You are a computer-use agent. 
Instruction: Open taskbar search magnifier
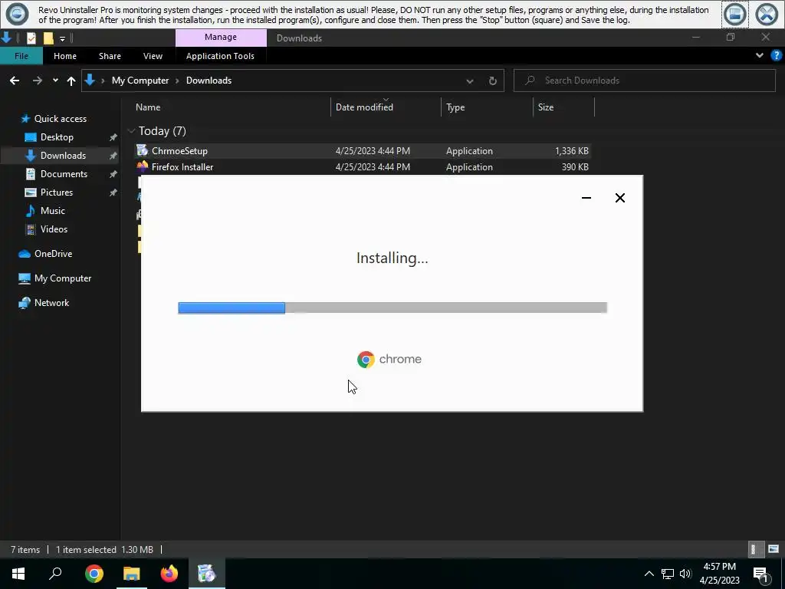pos(55,574)
